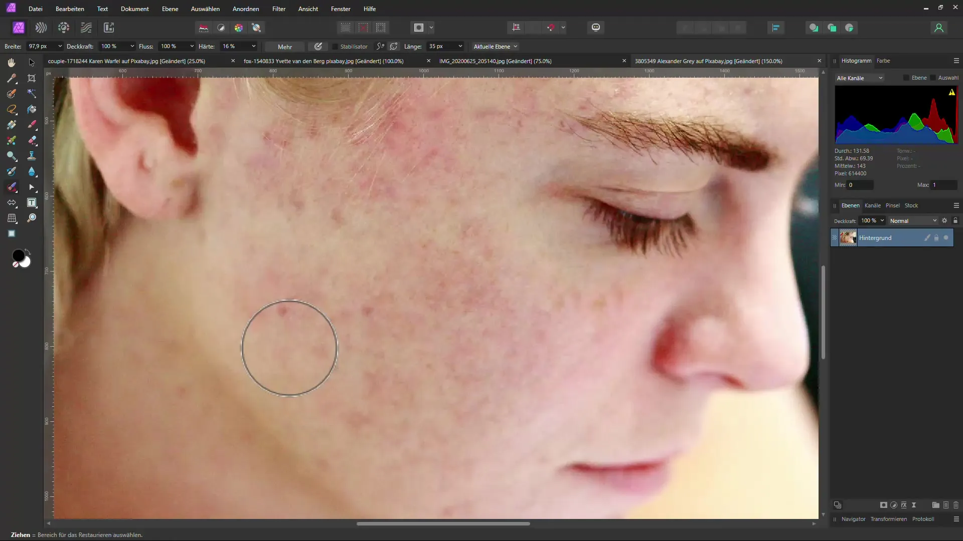Screen dimensions: 963x541
Task: Open the Protokoll panel tab
Action: tap(923, 519)
